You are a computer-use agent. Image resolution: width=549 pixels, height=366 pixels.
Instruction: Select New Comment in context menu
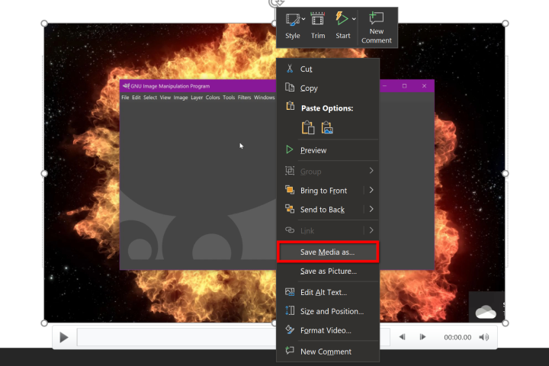tap(327, 352)
